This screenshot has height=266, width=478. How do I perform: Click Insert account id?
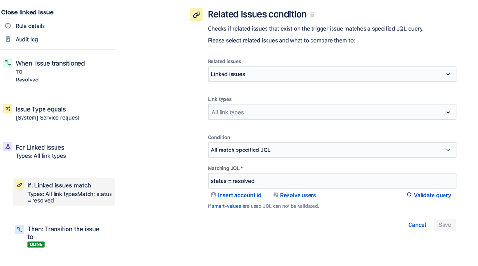click(x=239, y=195)
